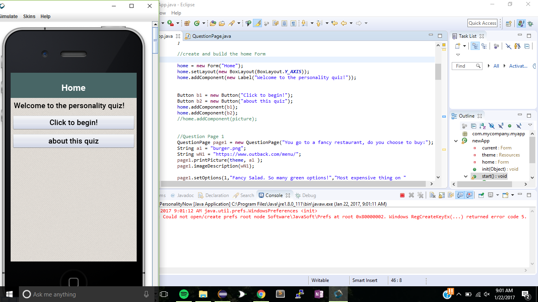The width and height of the screenshot is (538, 302).
Task: Open the New Task dropdown arrow in Task List
Action: (x=464, y=46)
